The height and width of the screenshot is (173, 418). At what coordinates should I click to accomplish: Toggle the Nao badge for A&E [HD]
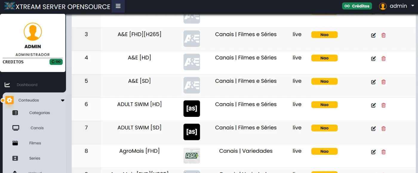[324, 58]
